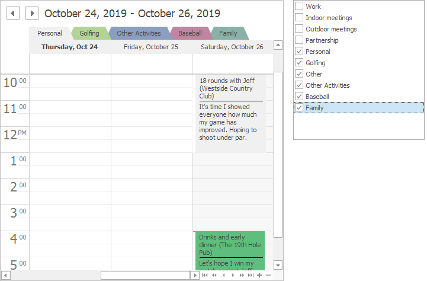This screenshot has width=427, height=281.
Task: Toggle the Other checkbox
Action: tap(299, 74)
